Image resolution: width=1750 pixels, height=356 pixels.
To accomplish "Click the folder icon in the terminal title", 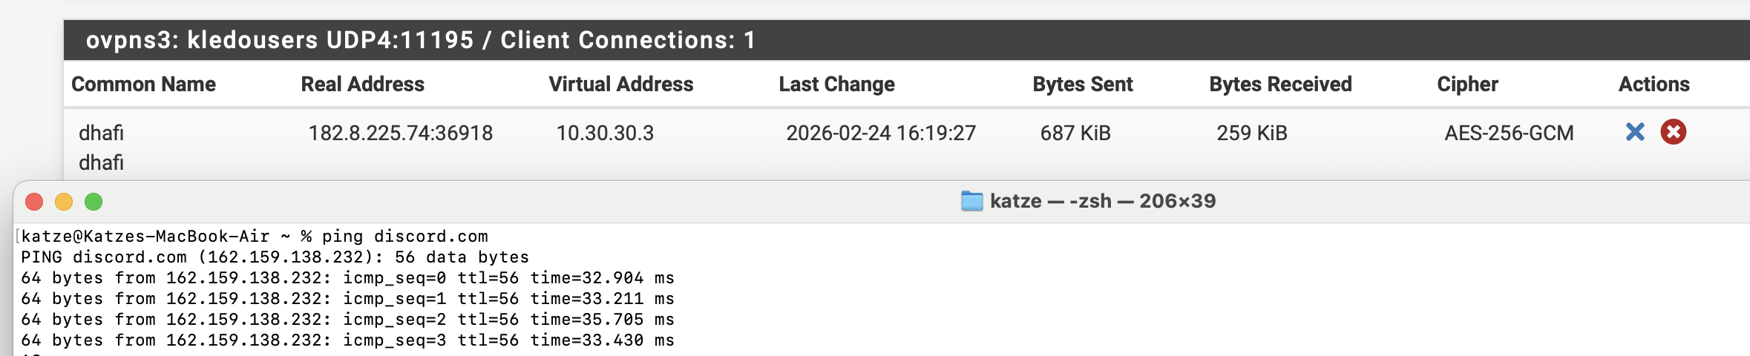I will point(971,201).
